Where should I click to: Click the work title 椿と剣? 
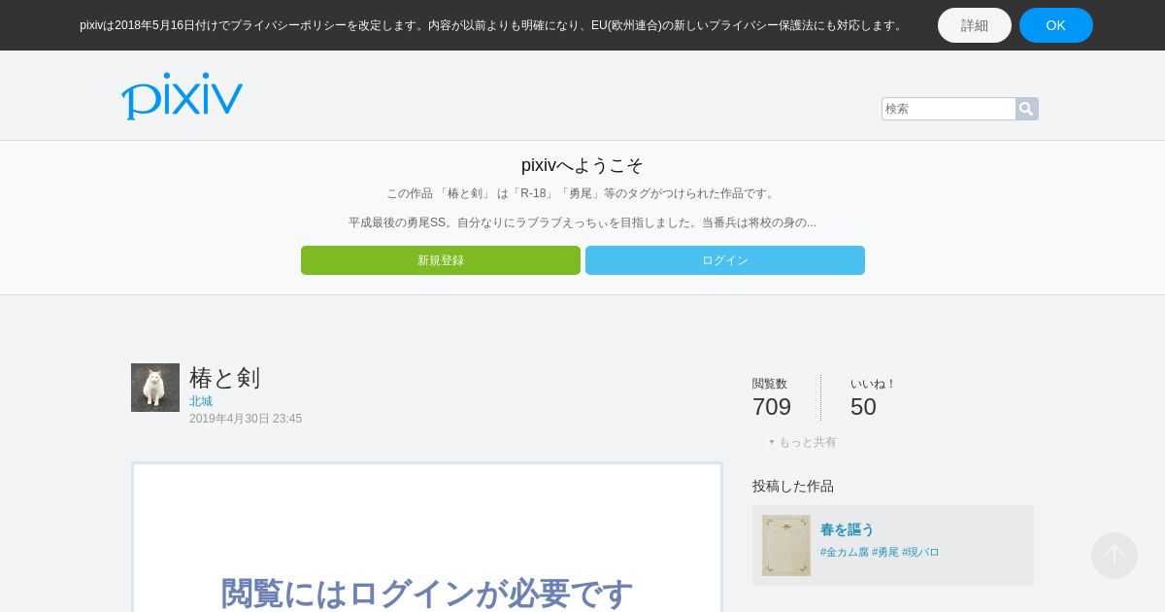[x=225, y=377]
